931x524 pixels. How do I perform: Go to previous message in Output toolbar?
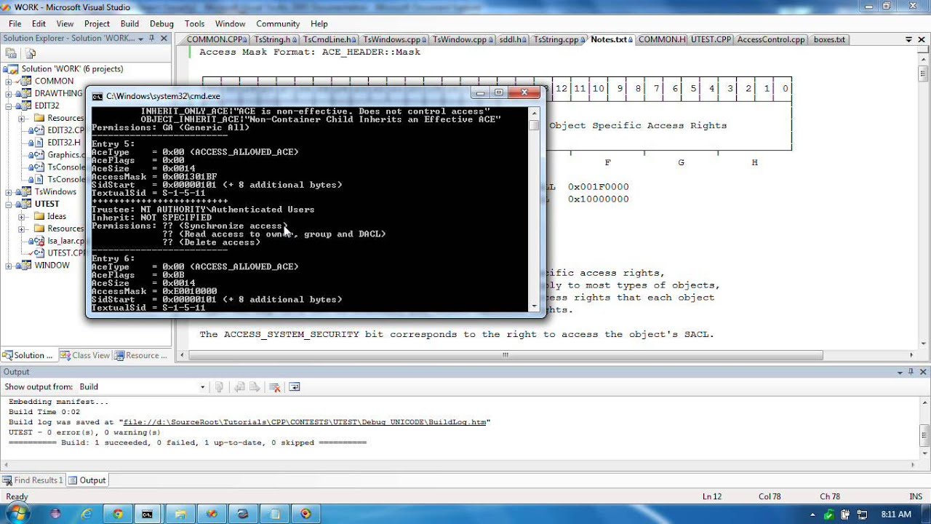pos(239,387)
